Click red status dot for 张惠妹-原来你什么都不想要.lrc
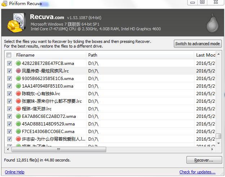Image resolution: width=225 pixels, height=177 pixels. tap(18, 101)
